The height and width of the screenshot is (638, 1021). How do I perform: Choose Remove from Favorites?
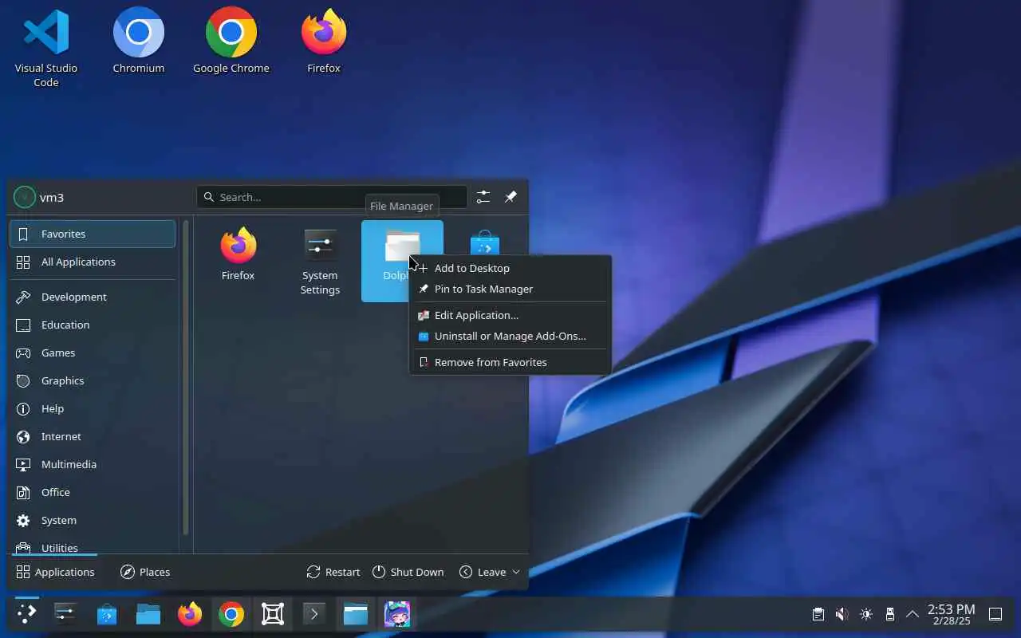510,362
